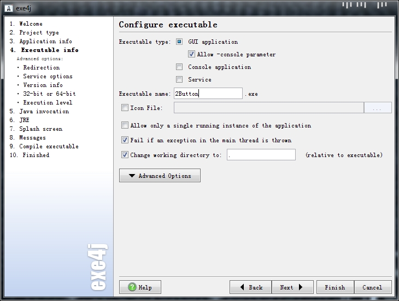Viewport: 399px width, 301px height.
Task: Toggle Change working directory to checkbox
Action: tap(125, 155)
